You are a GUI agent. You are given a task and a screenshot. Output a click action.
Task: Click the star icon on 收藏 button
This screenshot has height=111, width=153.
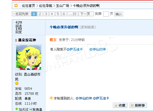click(116, 105)
